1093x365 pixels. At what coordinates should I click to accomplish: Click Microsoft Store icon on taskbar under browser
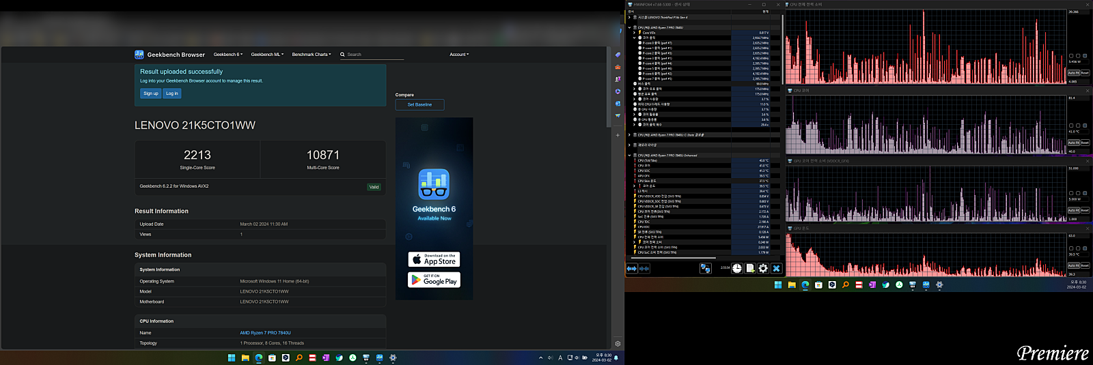pyautogui.click(x=272, y=357)
